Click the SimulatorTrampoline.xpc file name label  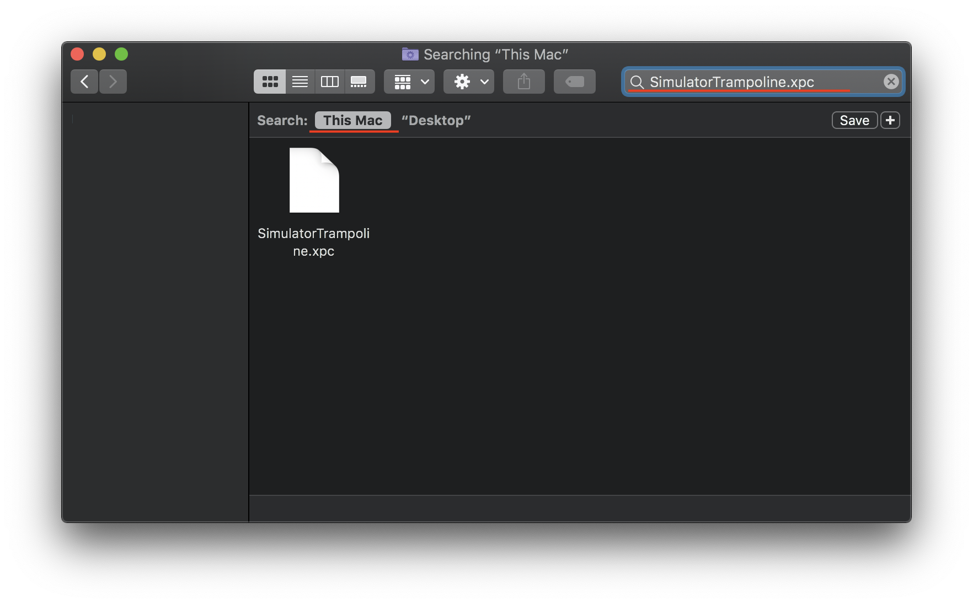click(314, 242)
